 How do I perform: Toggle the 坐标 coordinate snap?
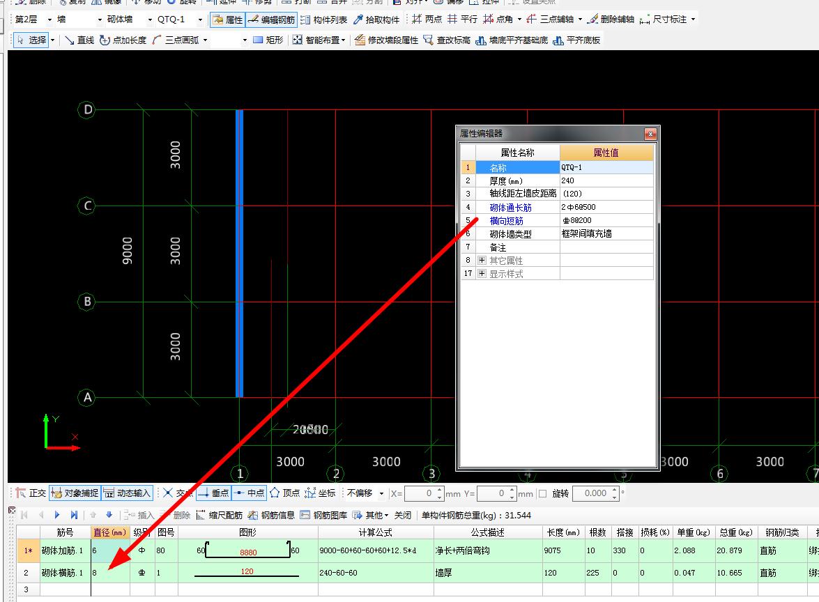320,493
